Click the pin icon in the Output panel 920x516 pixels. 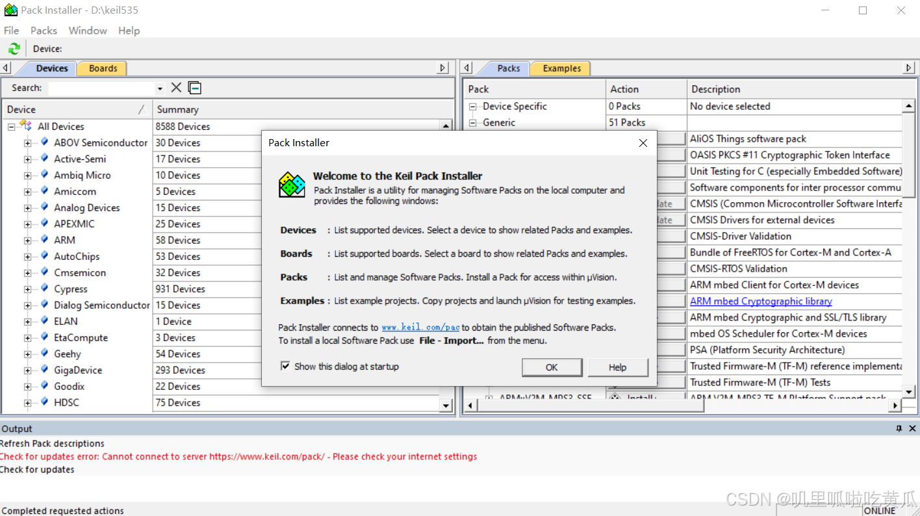[899, 429]
